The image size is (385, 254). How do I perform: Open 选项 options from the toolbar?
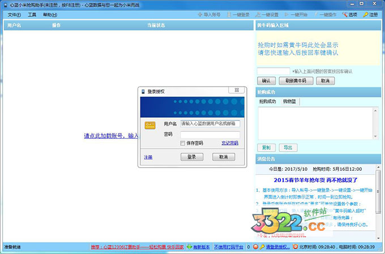tap(350, 15)
